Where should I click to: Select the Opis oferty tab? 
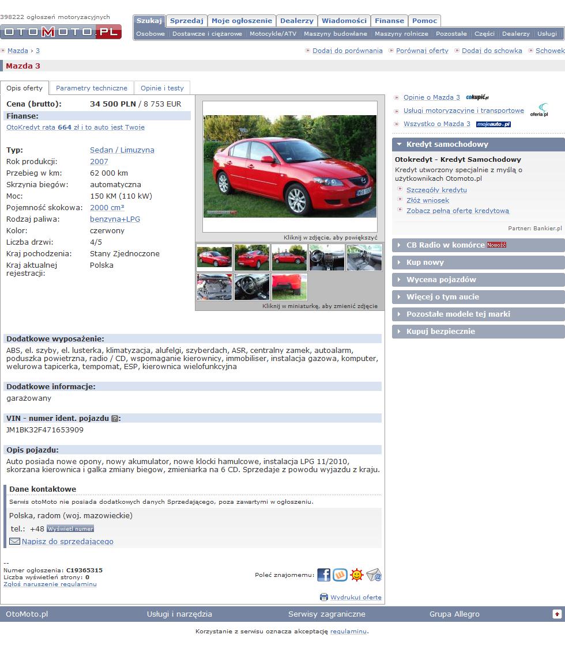24,88
